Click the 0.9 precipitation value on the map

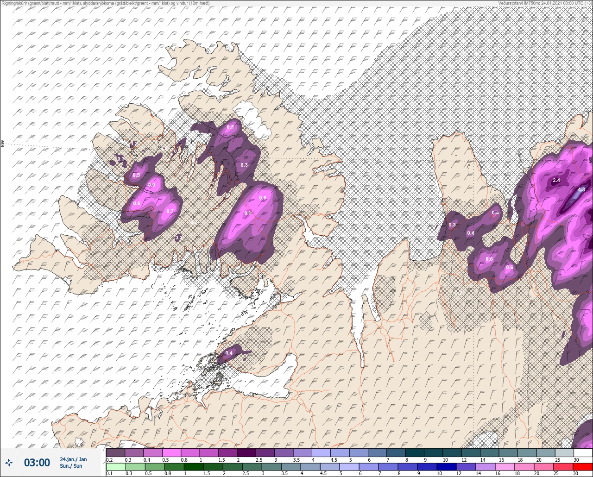[151, 185]
